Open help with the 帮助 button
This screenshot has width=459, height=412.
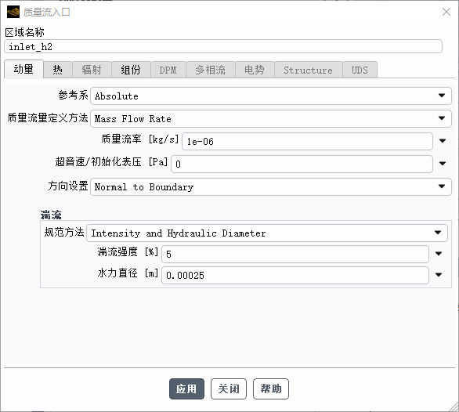[x=271, y=389]
